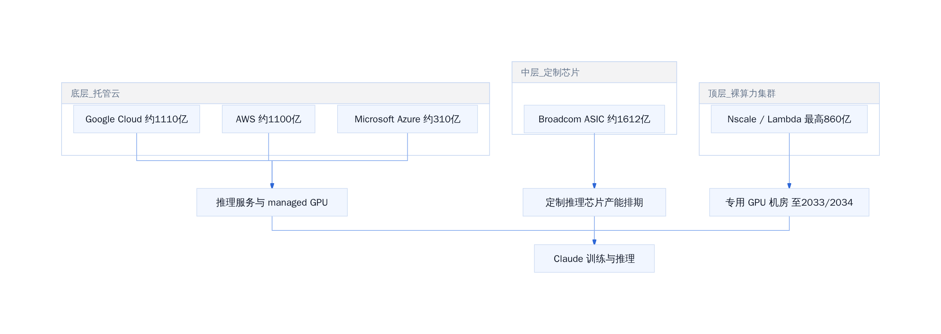
Task: Click the Google Cloud 约1110亿 node
Action: [137, 119]
